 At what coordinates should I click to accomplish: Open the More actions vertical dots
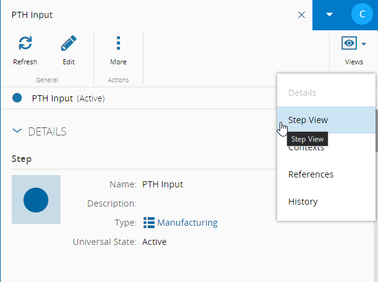click(x=118, y=43)
